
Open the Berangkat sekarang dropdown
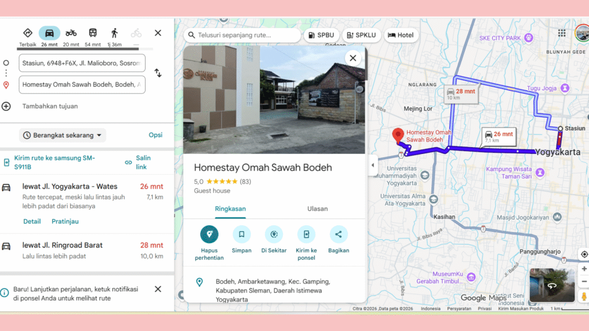63,135
